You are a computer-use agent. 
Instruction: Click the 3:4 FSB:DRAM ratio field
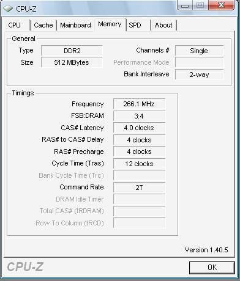click(x=139, y=116)
